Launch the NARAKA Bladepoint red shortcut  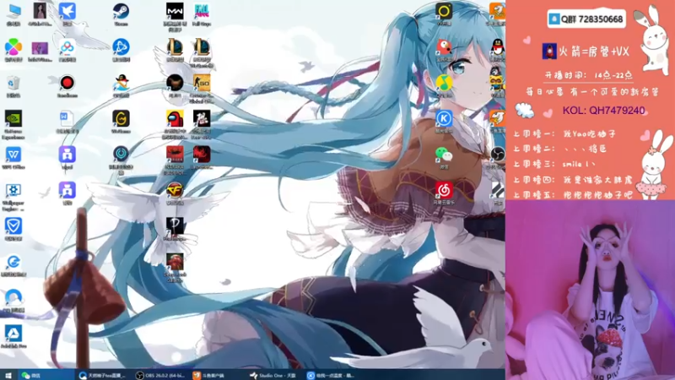click(175, 155)
